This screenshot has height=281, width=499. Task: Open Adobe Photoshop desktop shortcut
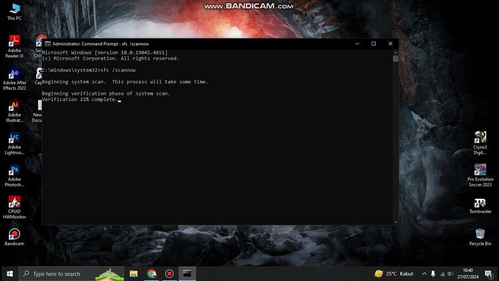pos(14,176)
